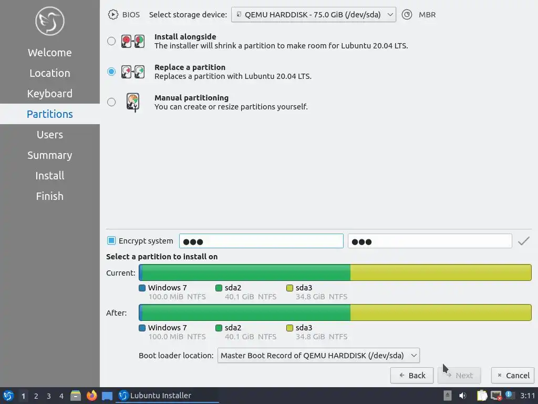Open the file manager from taskbar
The image size is (538, 404).
pos(76,396)
